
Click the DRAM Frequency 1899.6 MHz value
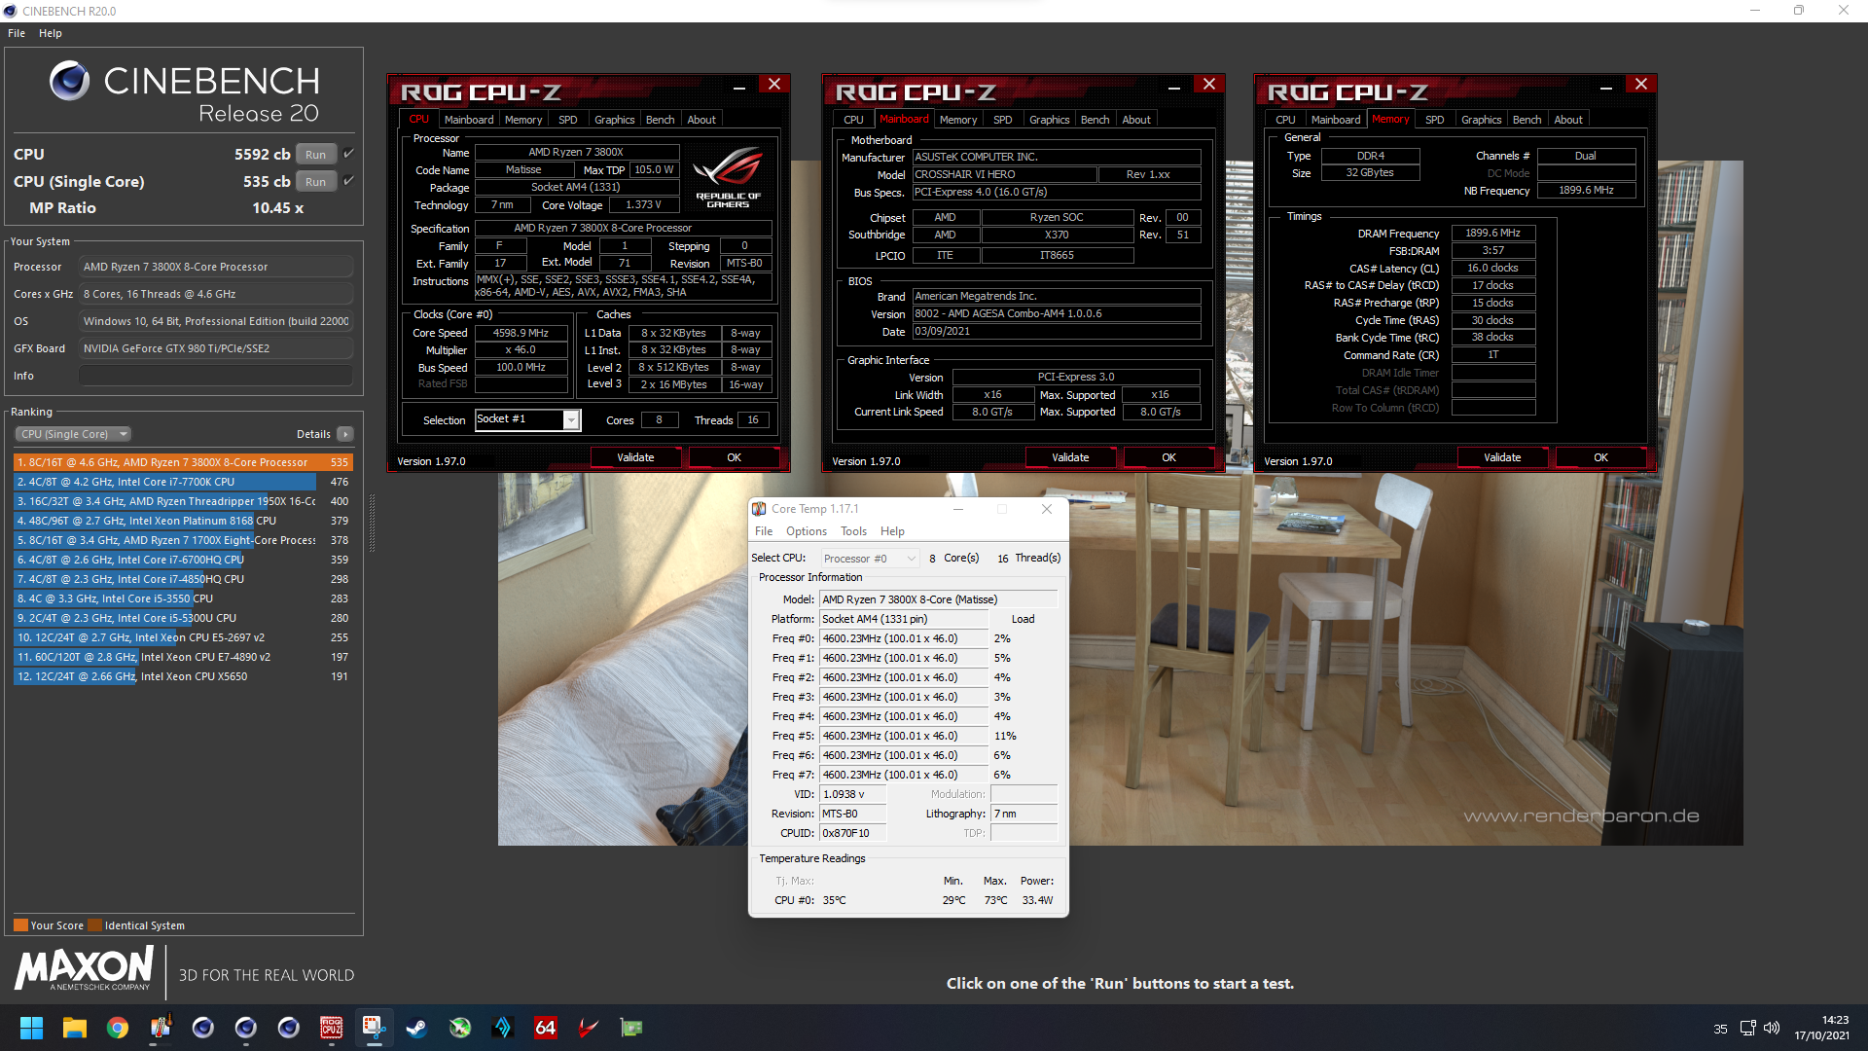1492,234
